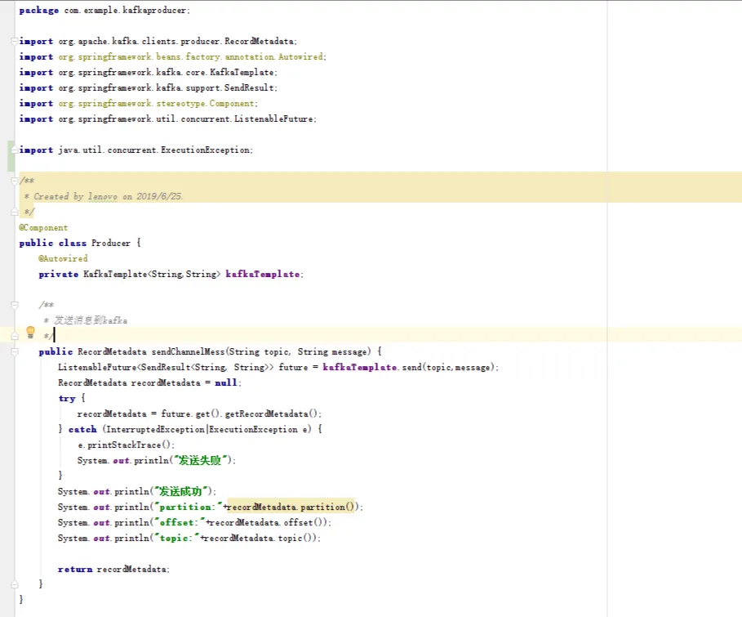Click the sendChannelMess method signature
This screenshot has height=617, width=742.
click(210, 351)
